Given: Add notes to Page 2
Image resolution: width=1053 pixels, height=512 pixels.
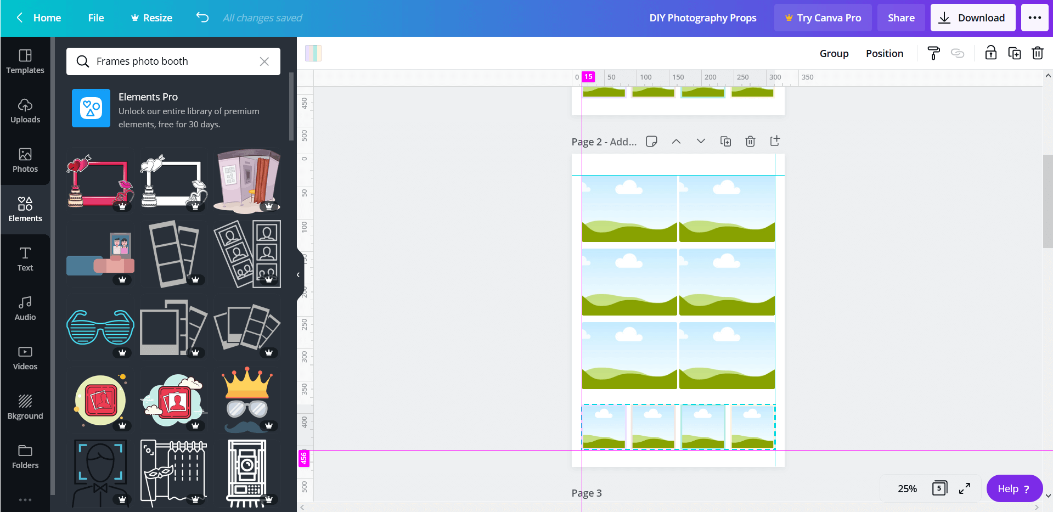Looking at the screenshot, I should point(651,141).
